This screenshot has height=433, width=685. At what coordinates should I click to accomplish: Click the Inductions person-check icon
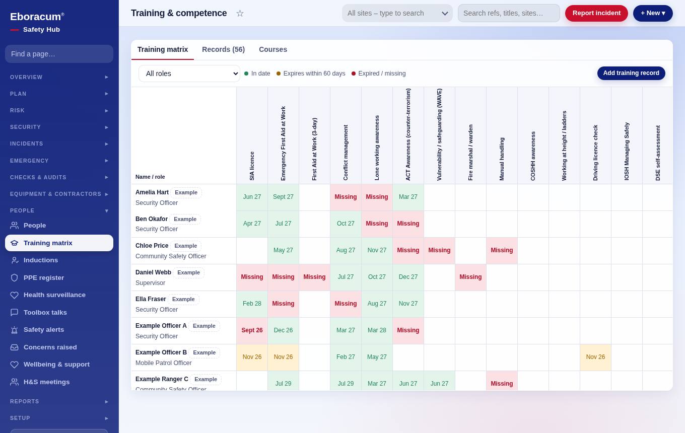click(14, 260)
